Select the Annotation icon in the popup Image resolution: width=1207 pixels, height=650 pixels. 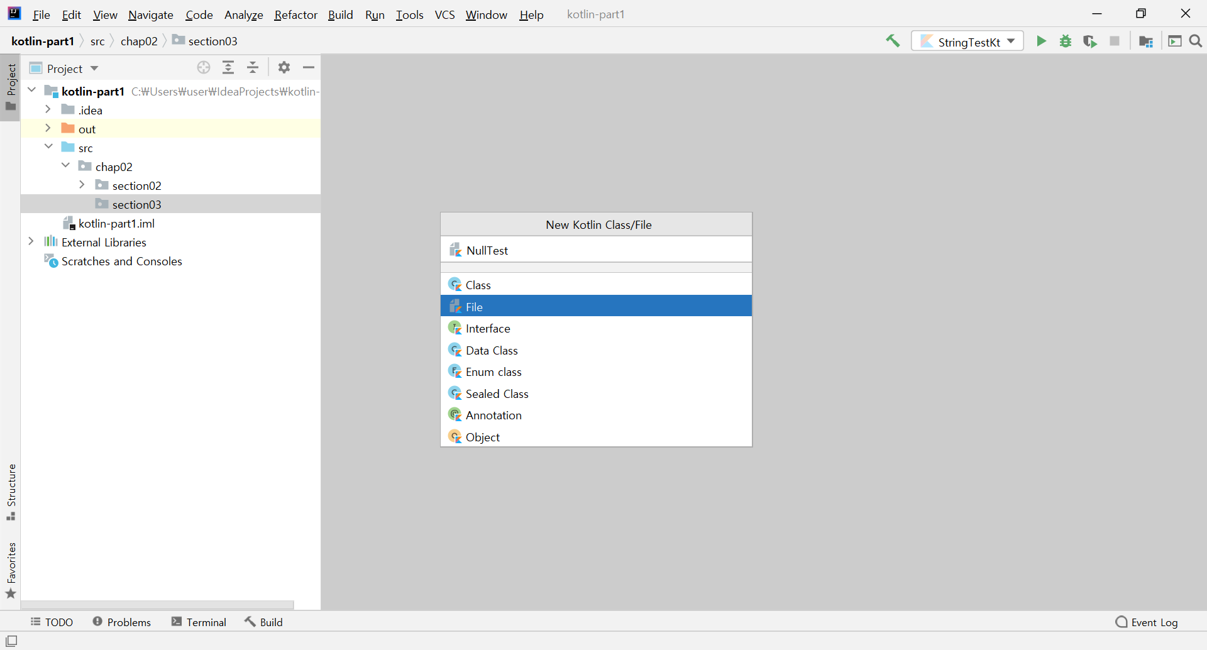[x=455, y=415]
